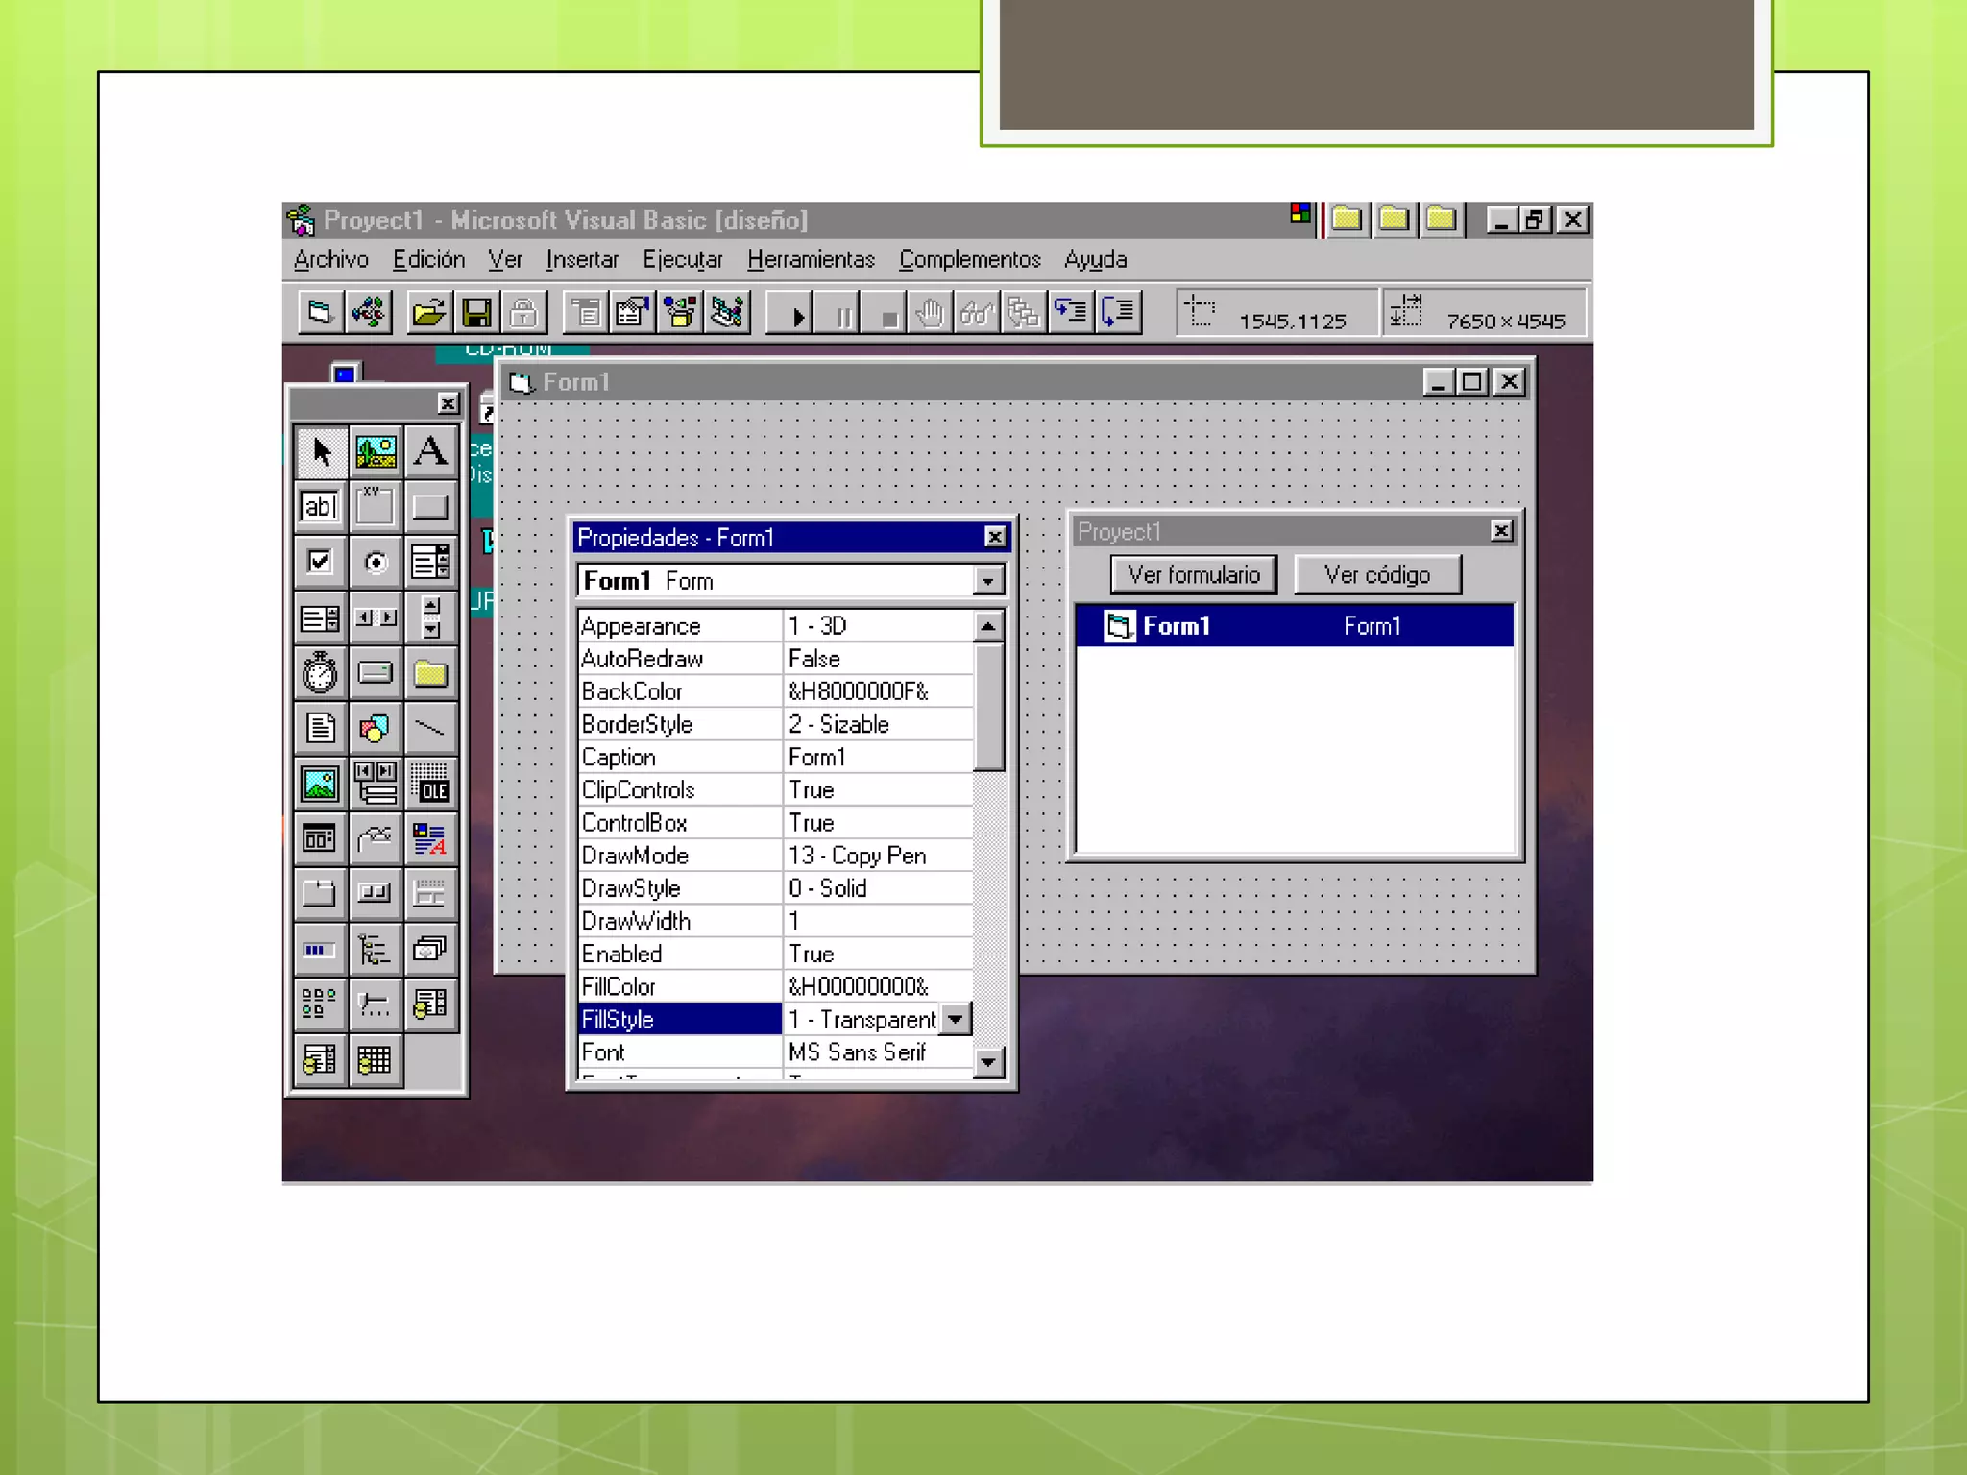
Task: Select the horizontal scrollbar tool
Action: pos(376,617)
